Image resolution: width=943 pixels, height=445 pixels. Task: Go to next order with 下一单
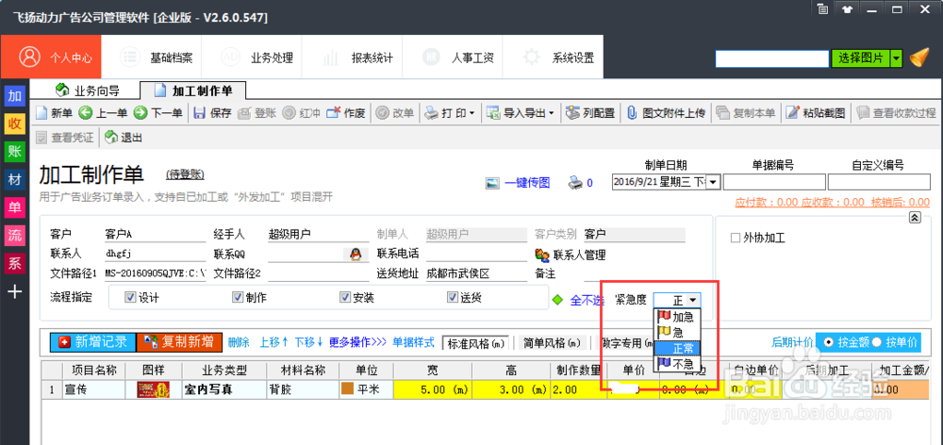tap(157, 112)
